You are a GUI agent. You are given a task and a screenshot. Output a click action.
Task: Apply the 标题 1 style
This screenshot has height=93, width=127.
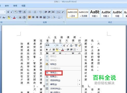coord(95,14)
